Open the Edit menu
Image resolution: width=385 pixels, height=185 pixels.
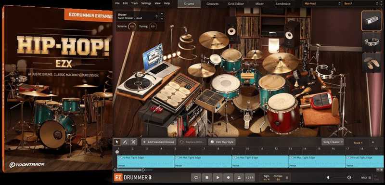click(125, 3)
